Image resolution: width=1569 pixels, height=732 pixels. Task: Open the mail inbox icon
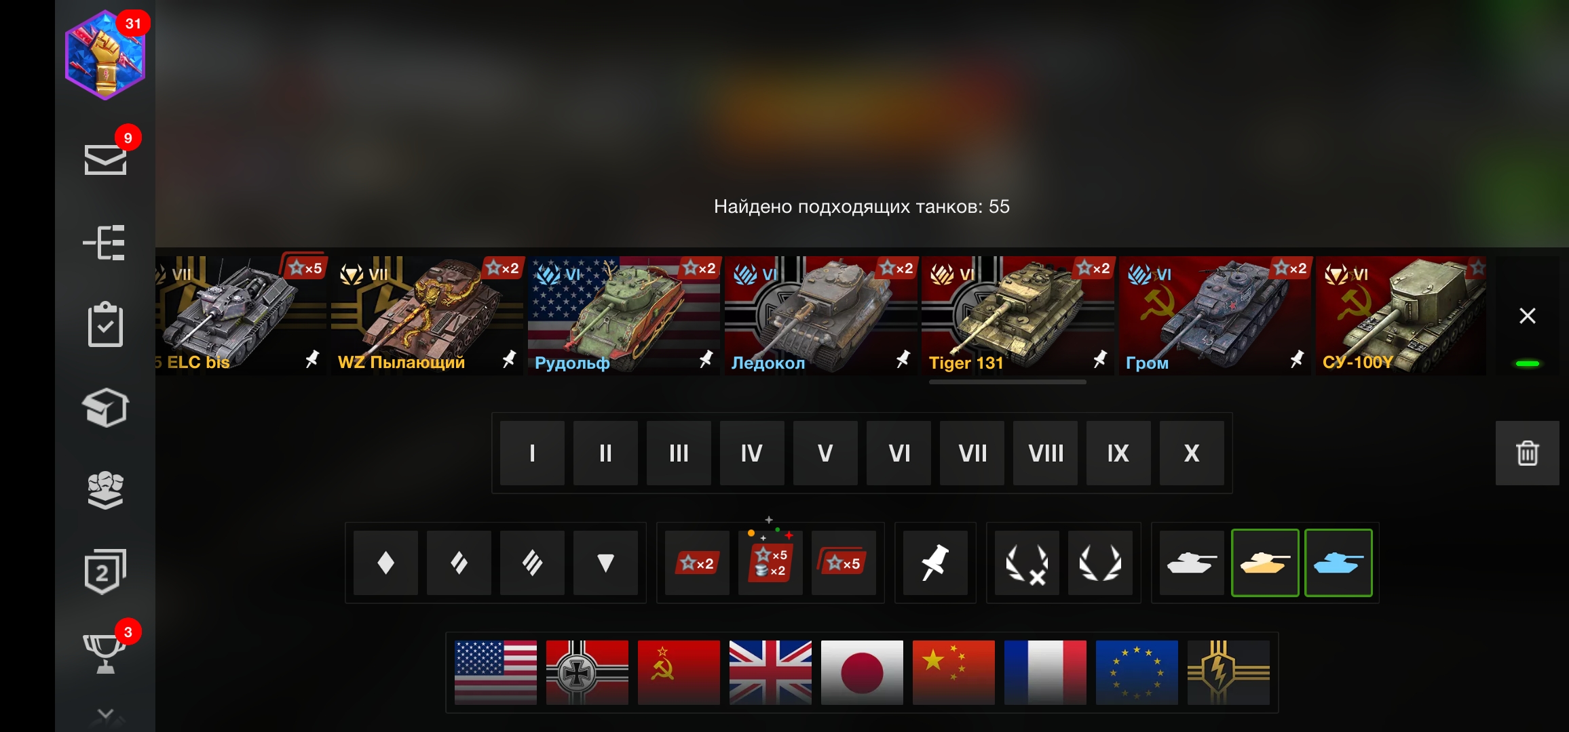point(105,159)
